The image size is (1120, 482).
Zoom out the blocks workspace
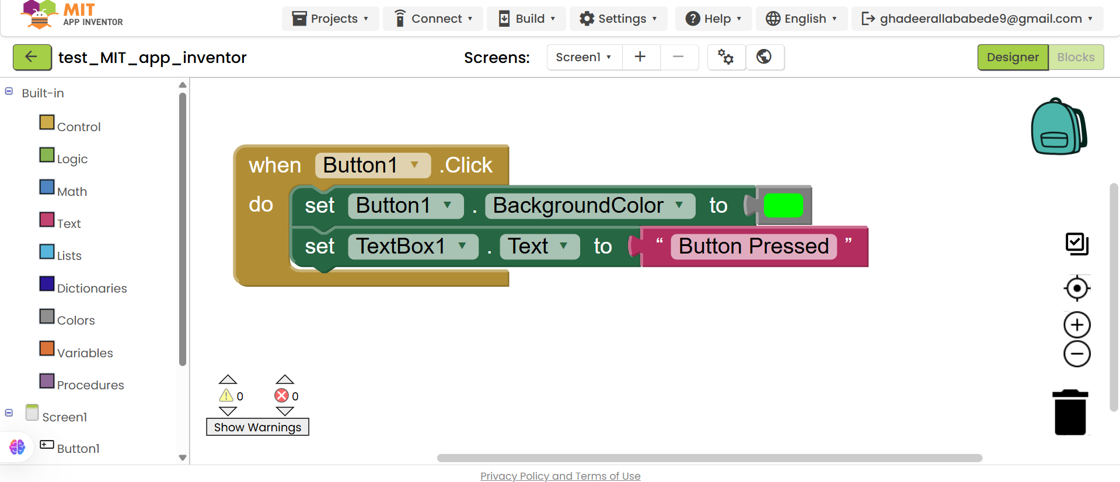coord(1077,354)
